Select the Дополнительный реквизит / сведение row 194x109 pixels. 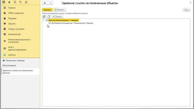click(x=63, y=20)
